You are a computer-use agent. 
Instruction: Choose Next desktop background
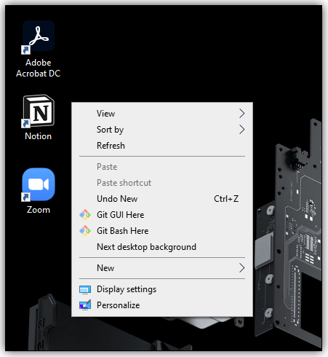[x=162, y=247]
